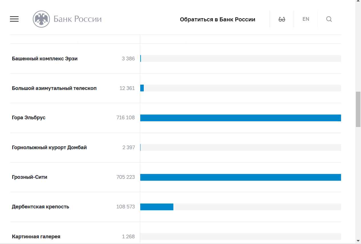Click the Bank of Russia eagle logo
This screenshot has height=244, width=361.
coord(41,19)
